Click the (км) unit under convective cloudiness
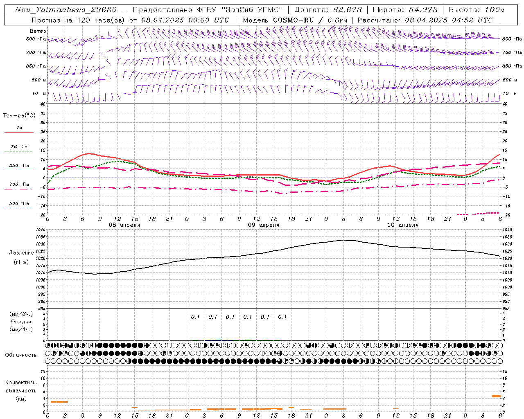 [x=21, y=399]
